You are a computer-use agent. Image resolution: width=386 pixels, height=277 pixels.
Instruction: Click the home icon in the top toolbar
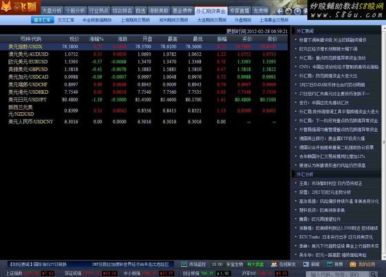tap(305, 11)
